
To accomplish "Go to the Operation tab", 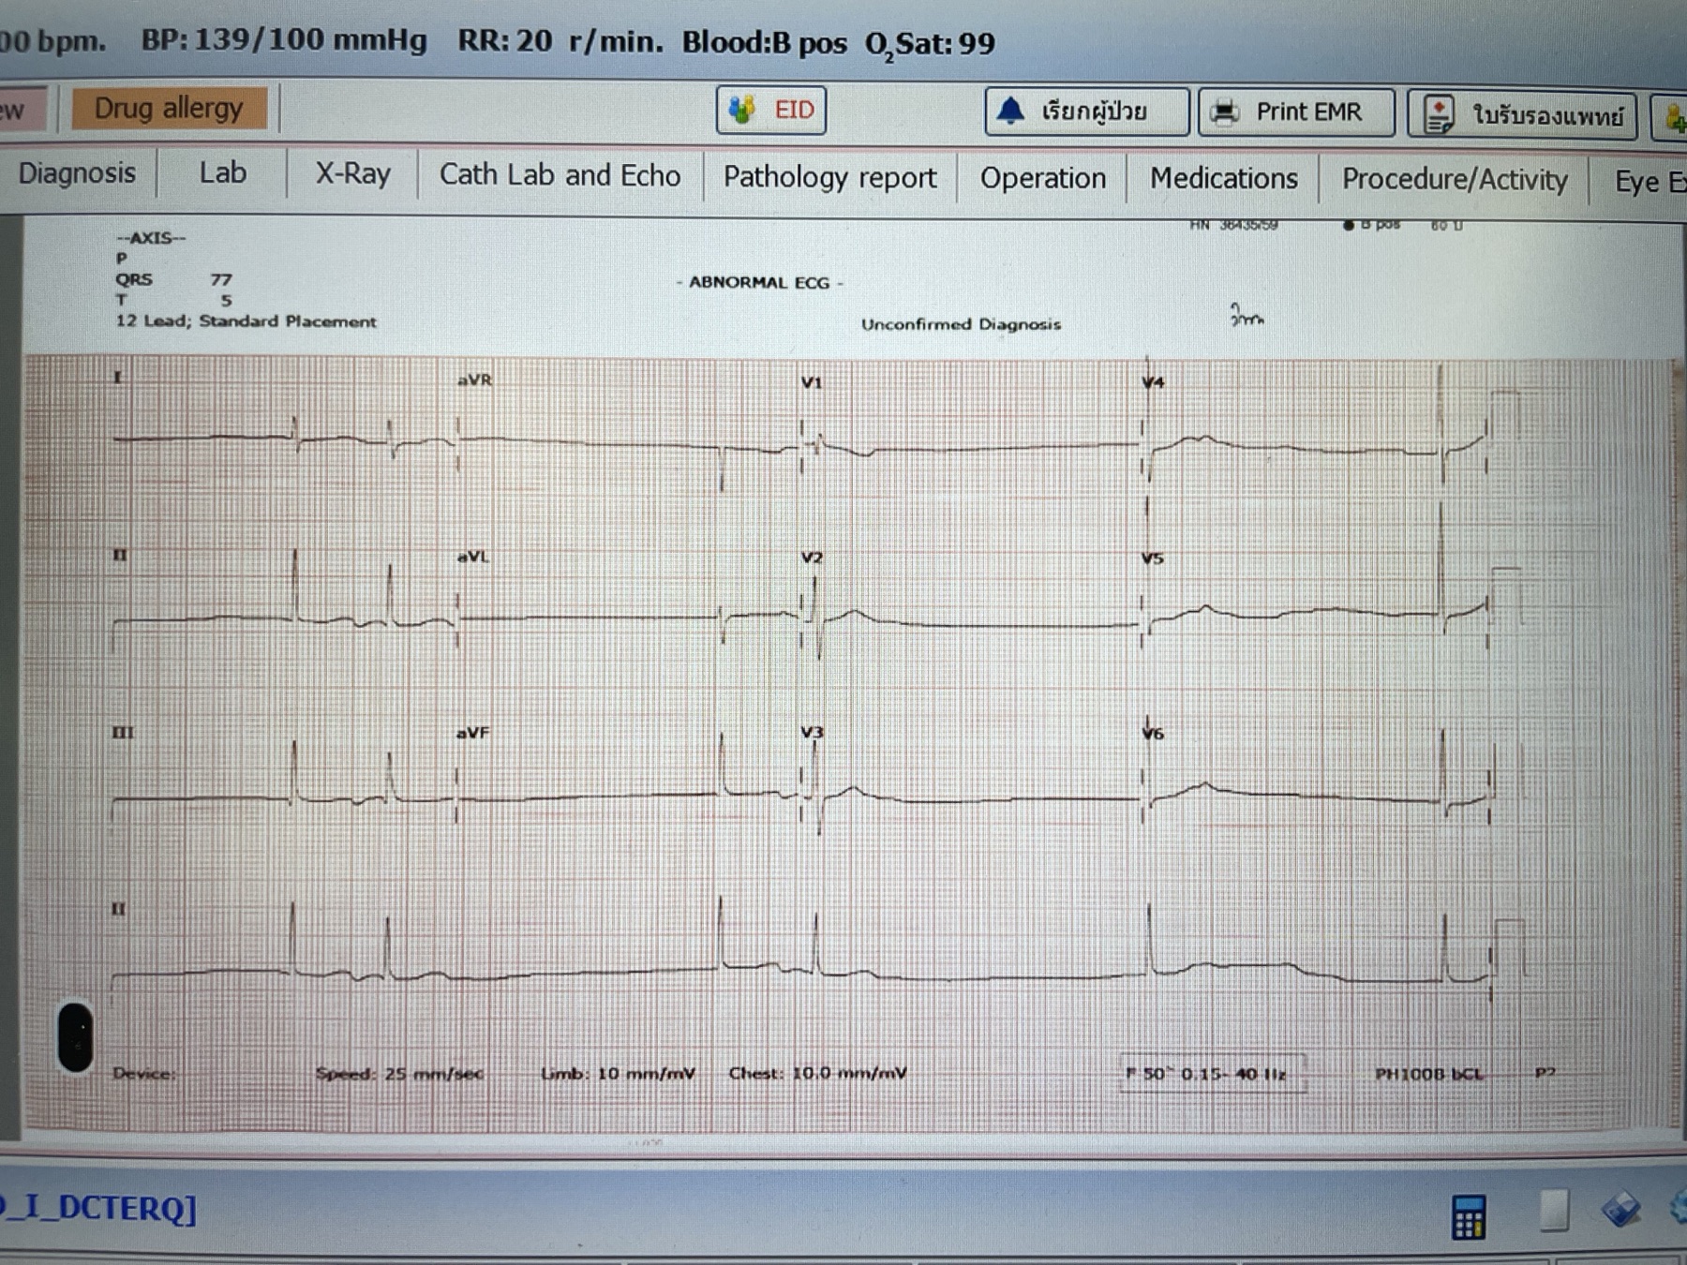I will 1042,178.
